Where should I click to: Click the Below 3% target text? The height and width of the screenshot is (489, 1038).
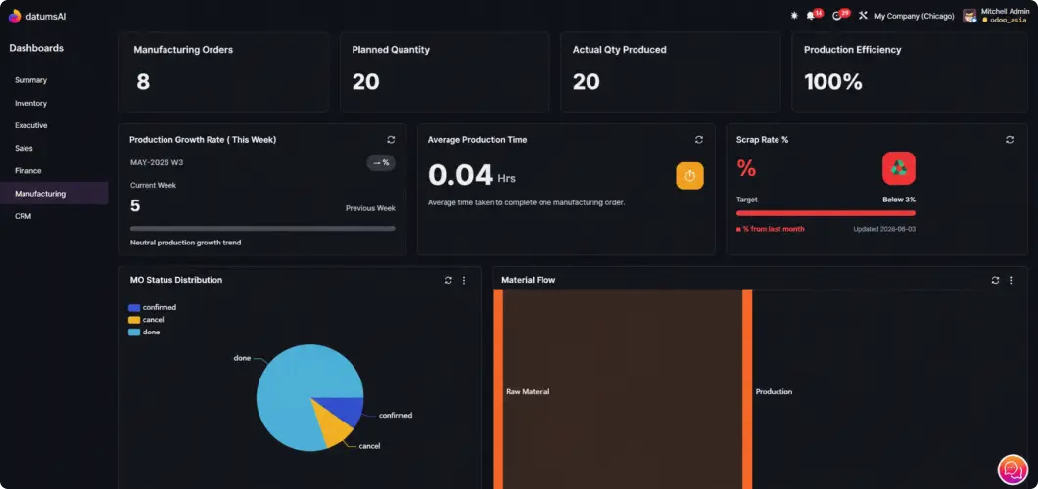coord(899,199)
